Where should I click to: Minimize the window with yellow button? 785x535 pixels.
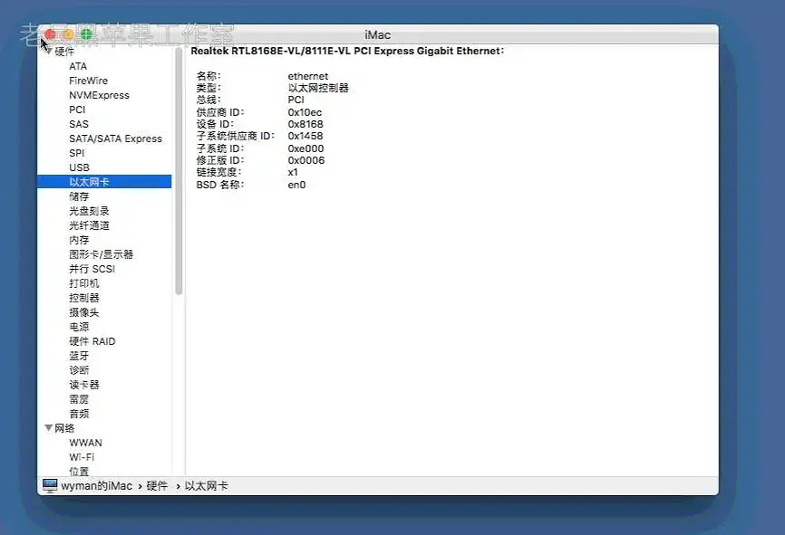click(69, 34)
